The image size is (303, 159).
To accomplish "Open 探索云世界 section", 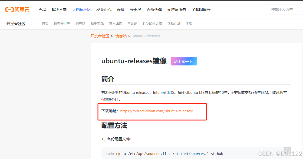I will click(62, 24).
